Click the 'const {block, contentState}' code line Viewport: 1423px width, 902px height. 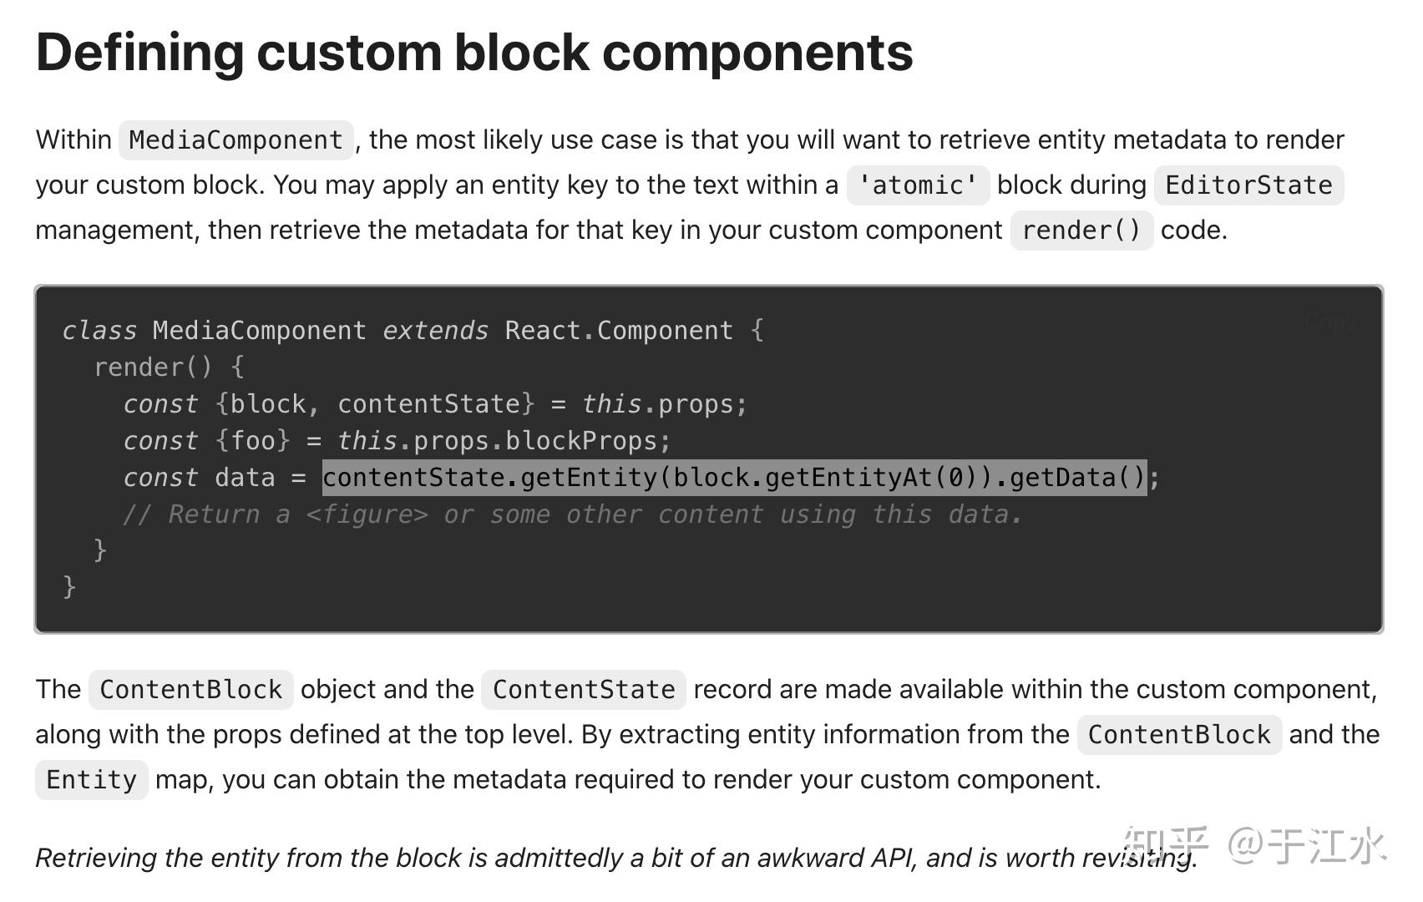point(434,404)
